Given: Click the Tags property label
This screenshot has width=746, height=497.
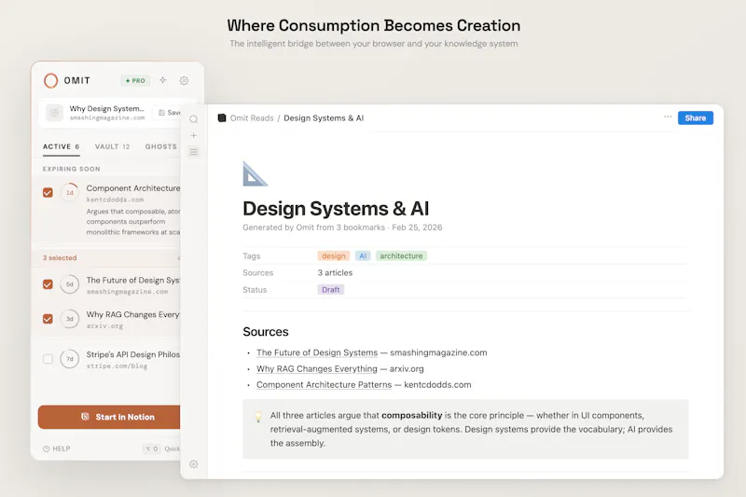Looking at the screenshot, I should pyautogui.click(x=251, y=255).
